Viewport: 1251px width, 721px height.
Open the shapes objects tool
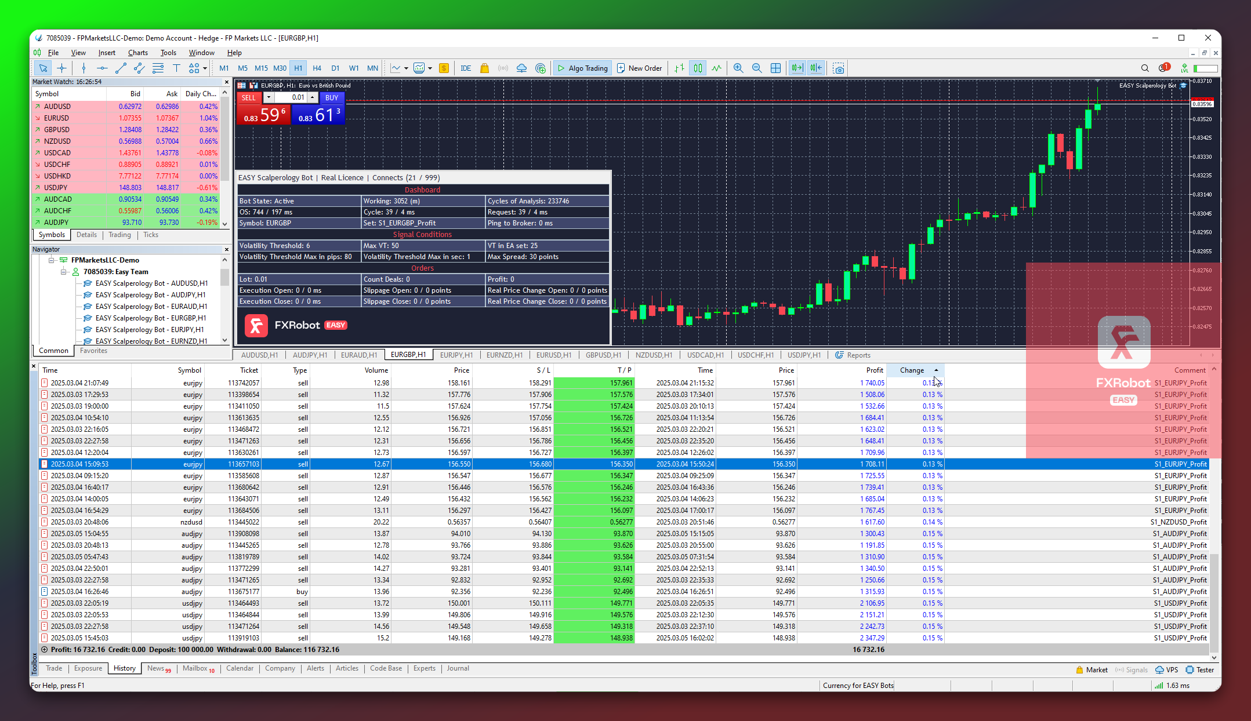click(194, 68)
